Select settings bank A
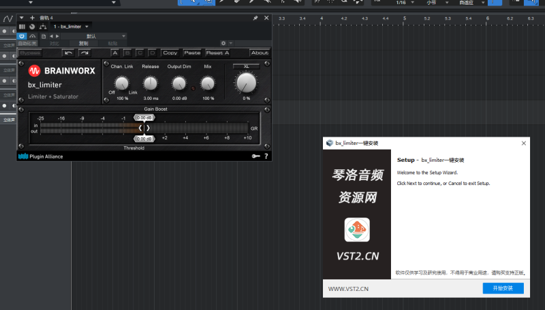 (115, 52)
